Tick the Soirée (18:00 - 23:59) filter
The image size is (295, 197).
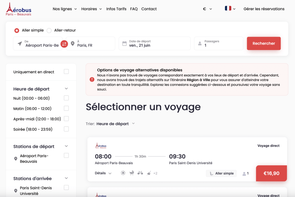pyautogui.click(x=66, y=129)
